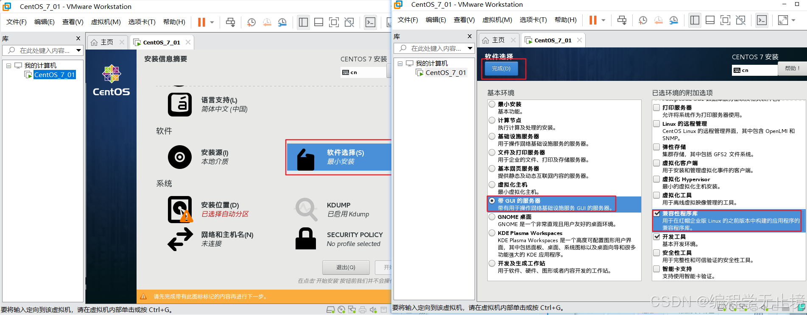Image resolution: width=807 pixels, height=315 pixels.
Task: Toggle library sidebar view in right window
Action: tap(695, 20)
